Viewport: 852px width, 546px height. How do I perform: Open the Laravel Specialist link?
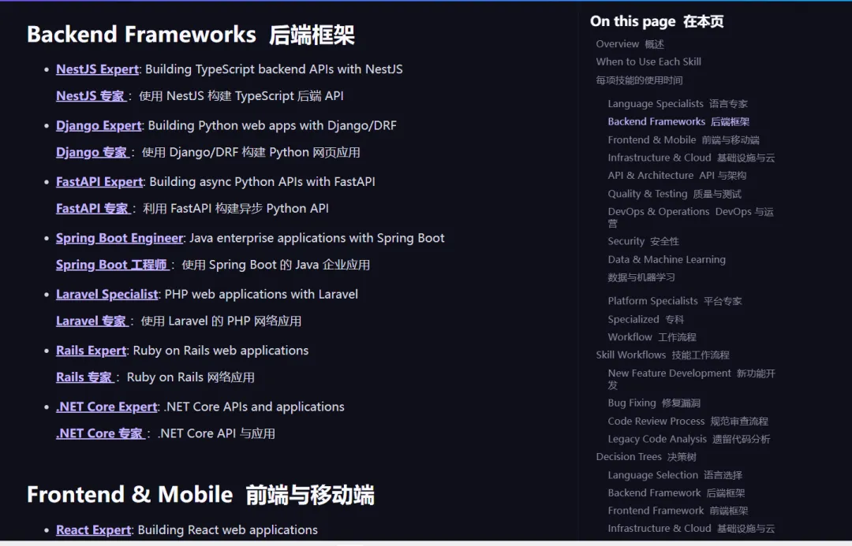pos(107,295)
